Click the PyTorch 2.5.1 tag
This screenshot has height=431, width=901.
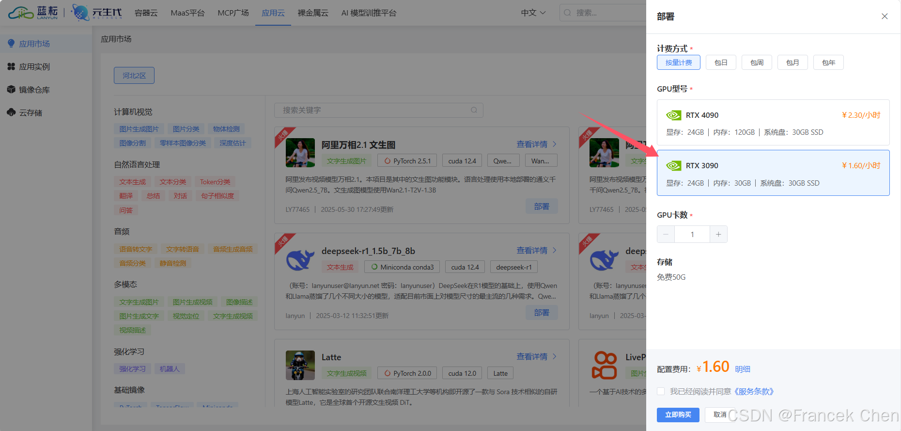(x=407, y=161)
